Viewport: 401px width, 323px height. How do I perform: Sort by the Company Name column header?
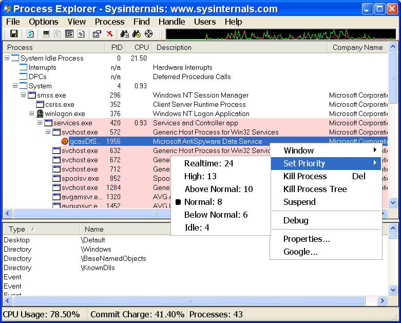357,47
